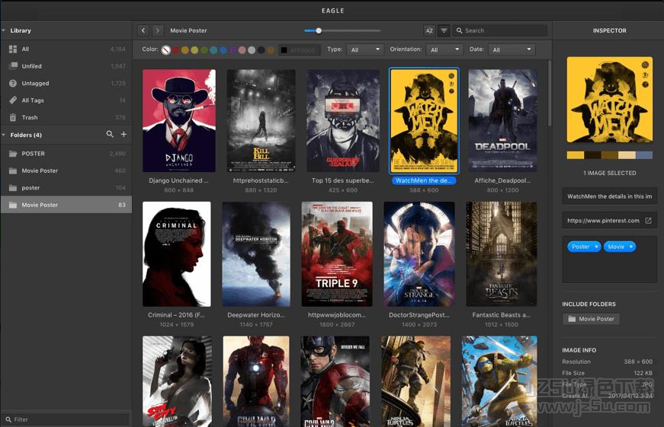Go forward with the right arrow button
The width and height of the screenshot is (664, 427).
click(x=158, y=30)
